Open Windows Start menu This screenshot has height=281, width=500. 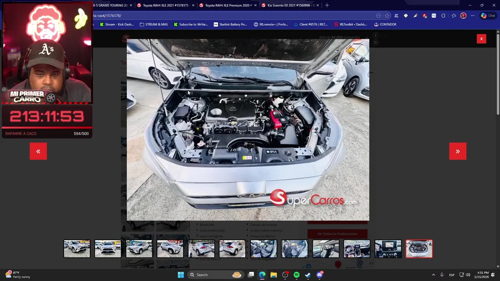[181, 275]
